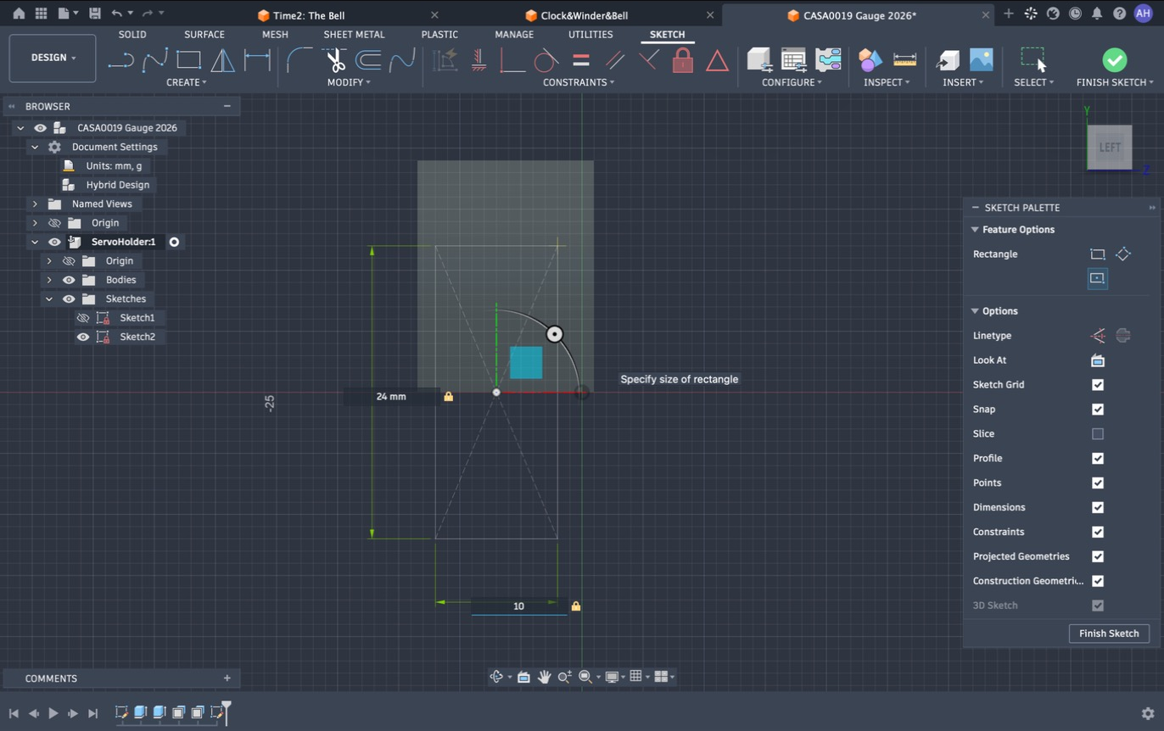Disable the Sketch Grid checkbox
The height and width of the screenshot is (731, 1164).
(x=1098, y=385)
